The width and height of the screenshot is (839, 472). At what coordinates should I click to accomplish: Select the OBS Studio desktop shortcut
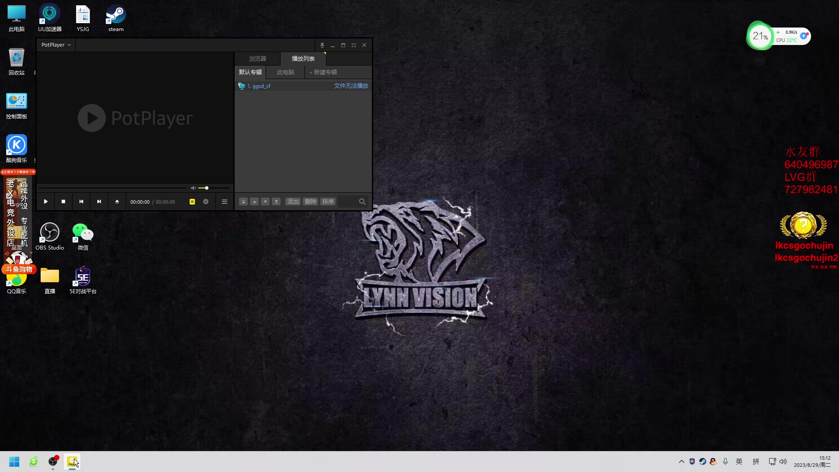(50, 236)
